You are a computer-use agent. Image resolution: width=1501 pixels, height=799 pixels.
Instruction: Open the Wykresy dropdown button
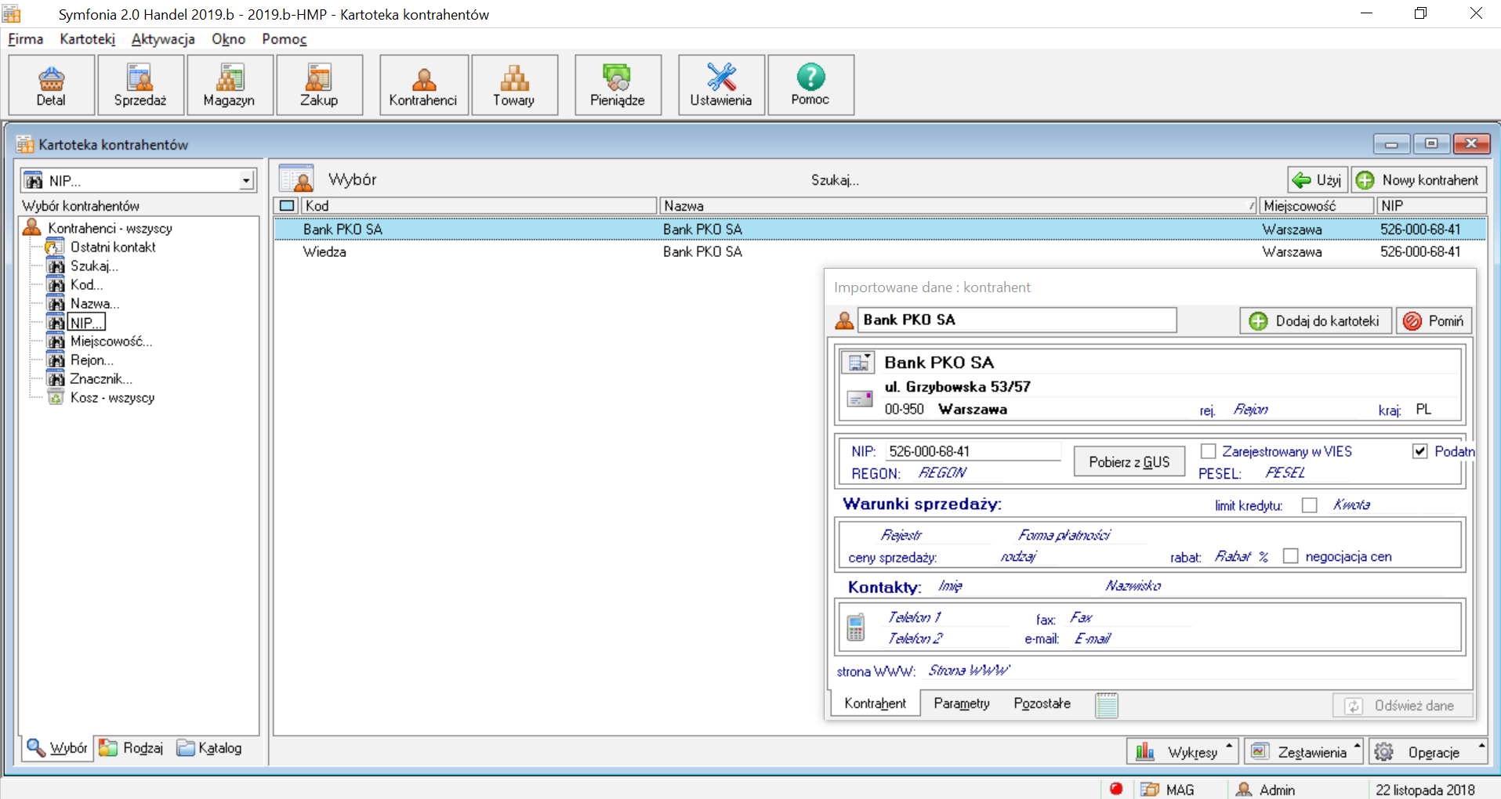(1182, 752)
